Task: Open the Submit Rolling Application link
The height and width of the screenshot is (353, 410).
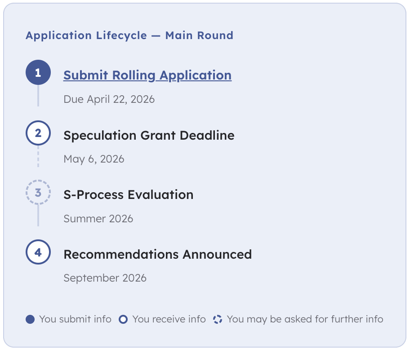Action: pos(147,75)
